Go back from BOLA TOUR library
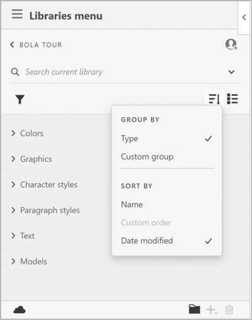This screenshot has width=252, height=320. (12, 45)
